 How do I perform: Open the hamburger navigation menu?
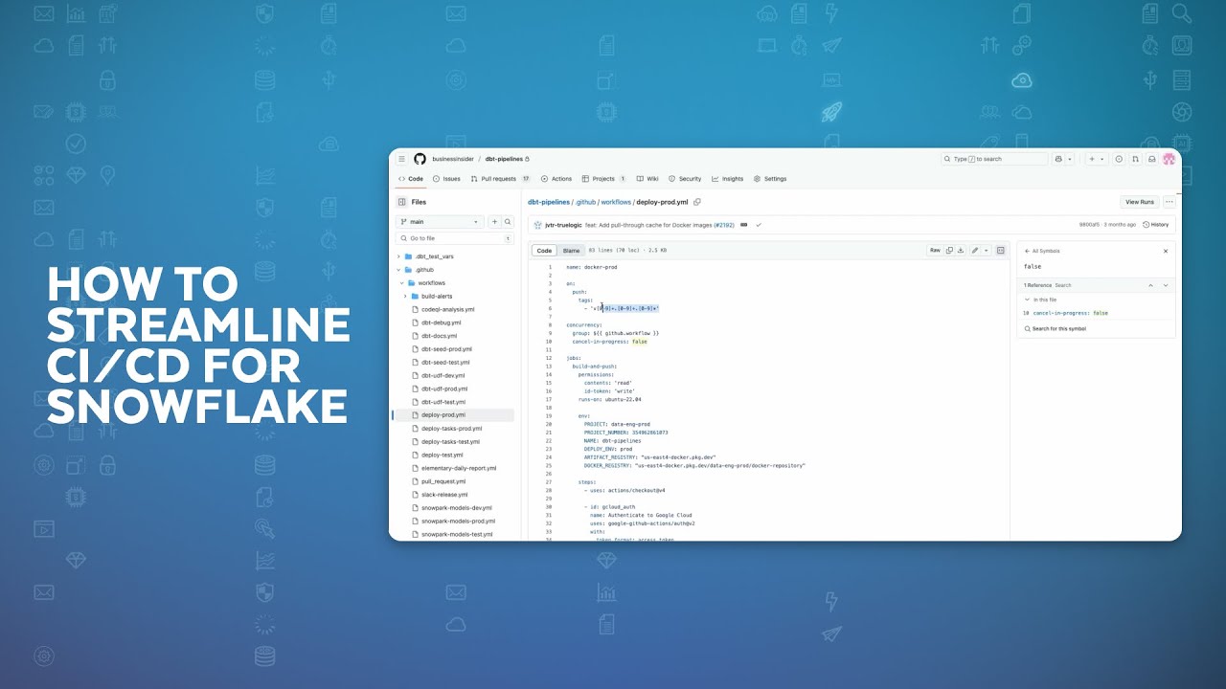point(402,159)
